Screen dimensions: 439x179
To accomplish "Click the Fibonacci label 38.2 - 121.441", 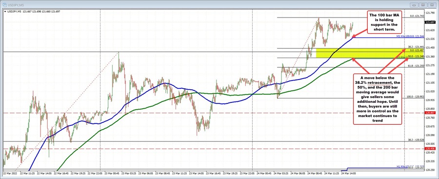I will coord(417,47).
